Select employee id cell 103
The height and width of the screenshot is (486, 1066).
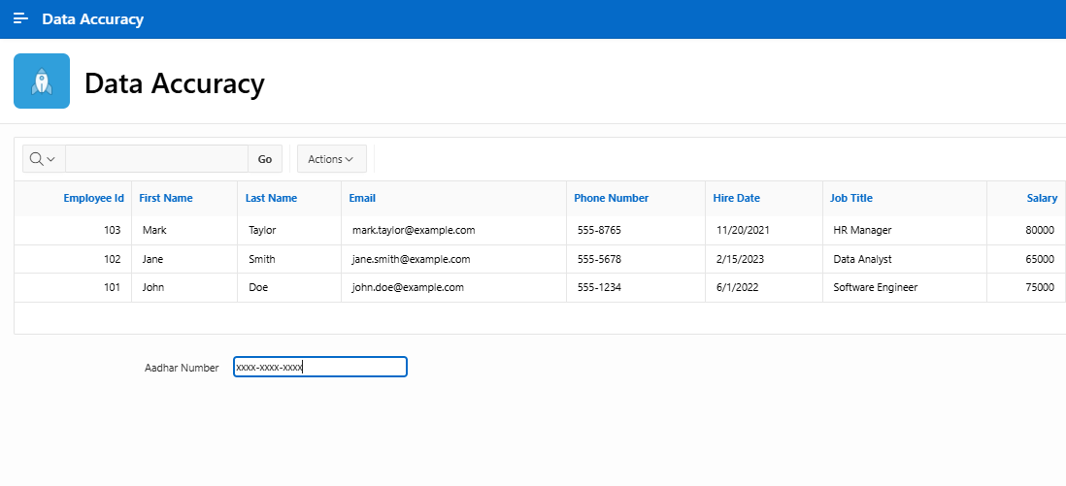[113, 231]
